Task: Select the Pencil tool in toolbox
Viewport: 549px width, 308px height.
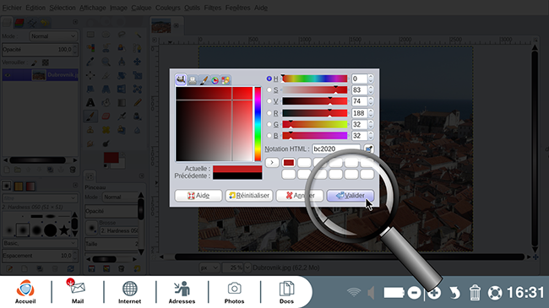Action: (x=137, y=103)
